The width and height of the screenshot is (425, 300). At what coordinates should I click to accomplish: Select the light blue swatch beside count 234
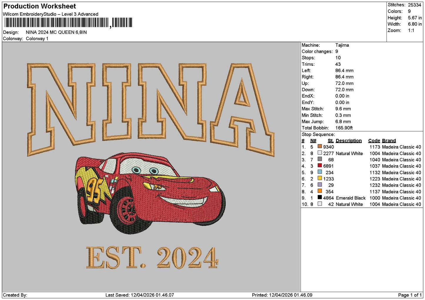[320, 172]
